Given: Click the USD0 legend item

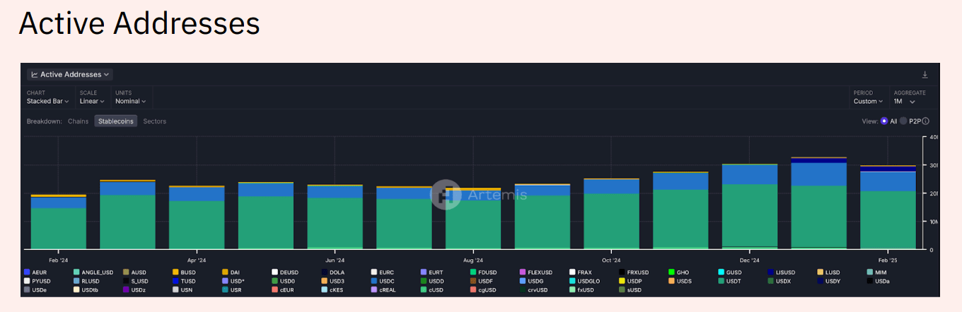Looking at the screenshot, I should point(283,281).
